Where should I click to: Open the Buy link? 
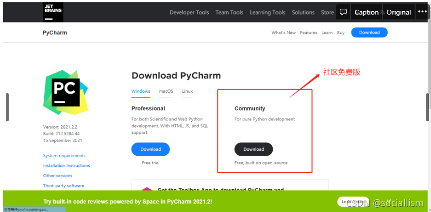coord(341,33)
